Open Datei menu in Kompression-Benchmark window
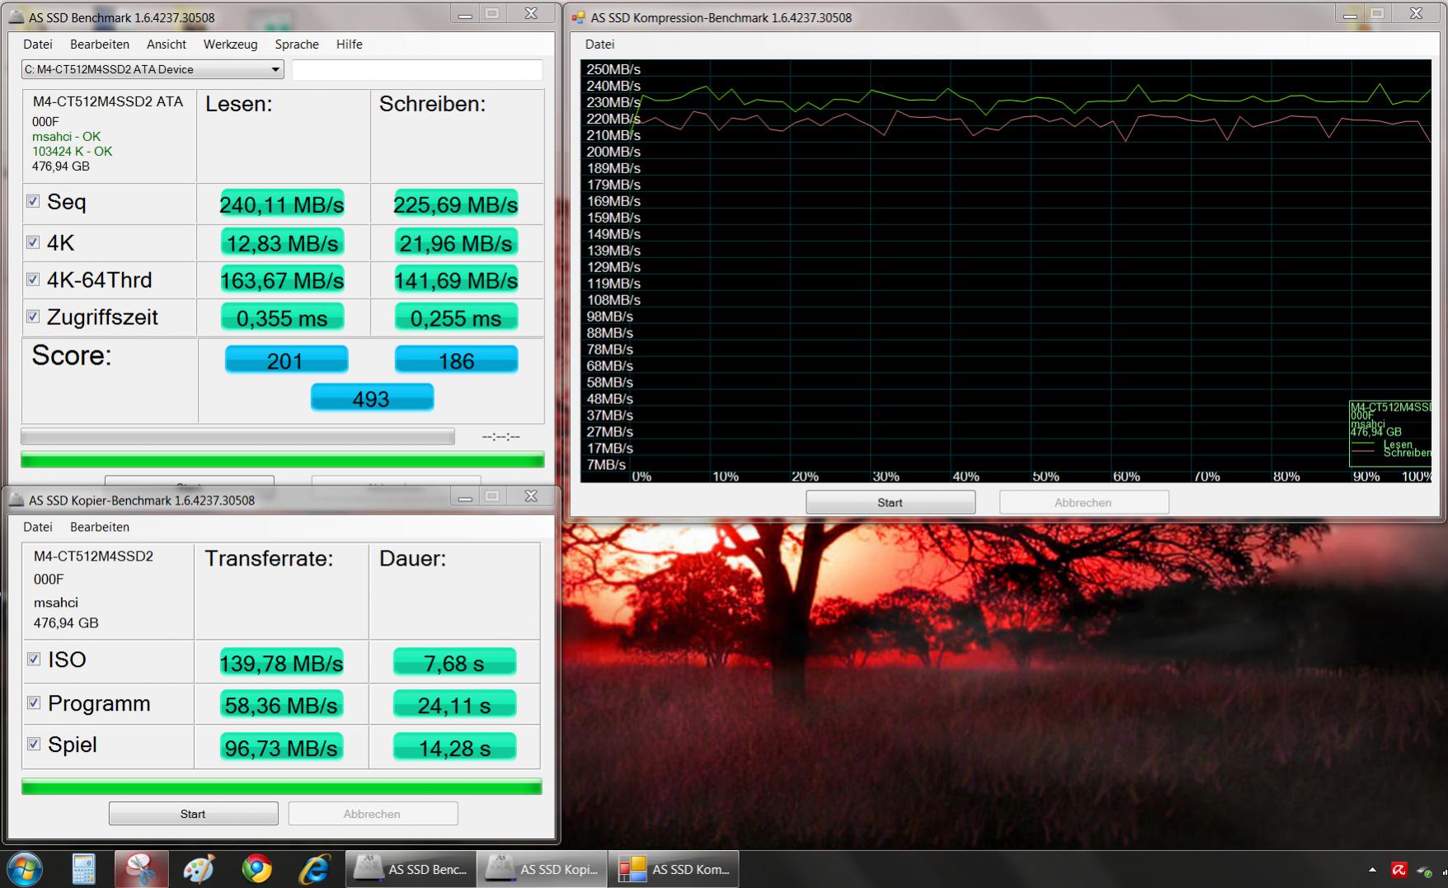 coord(599,45)
